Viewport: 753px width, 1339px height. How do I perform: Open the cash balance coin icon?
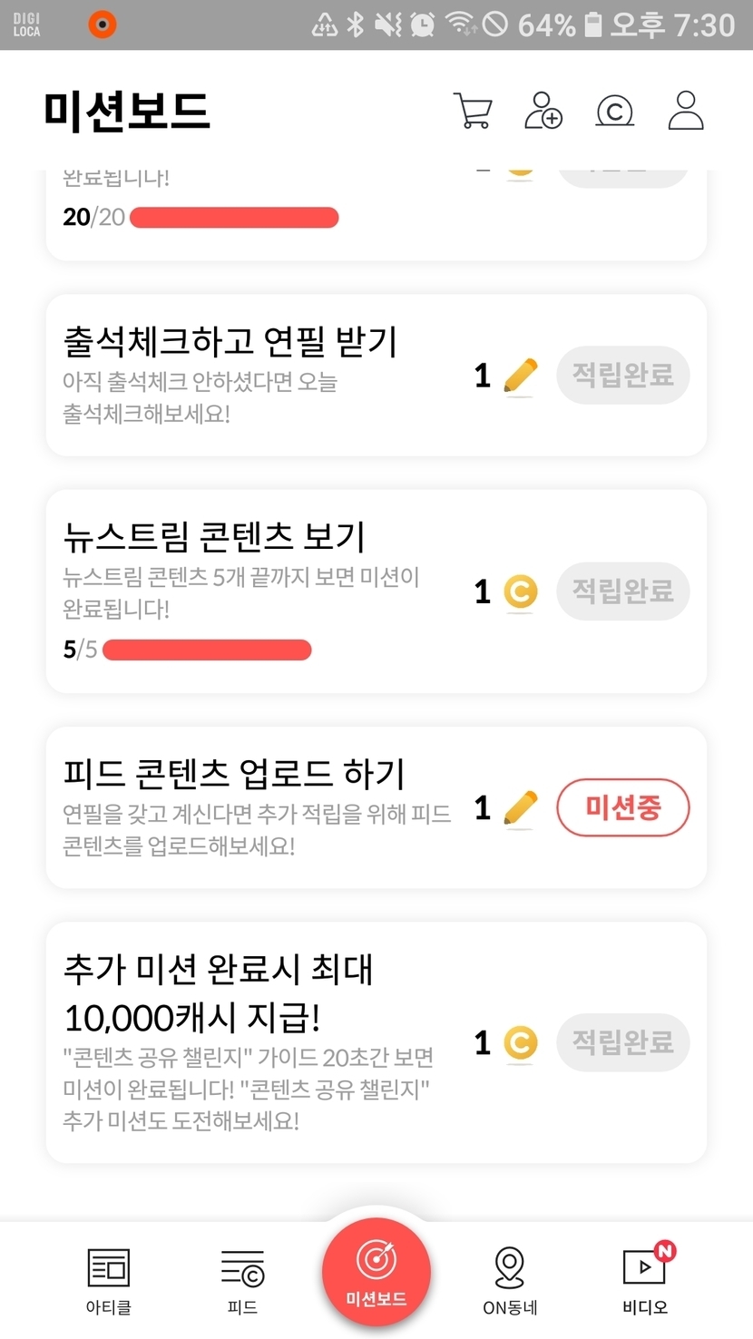[614, 112]
